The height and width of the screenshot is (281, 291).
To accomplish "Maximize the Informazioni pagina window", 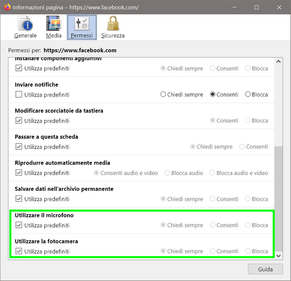I will 257,8.
